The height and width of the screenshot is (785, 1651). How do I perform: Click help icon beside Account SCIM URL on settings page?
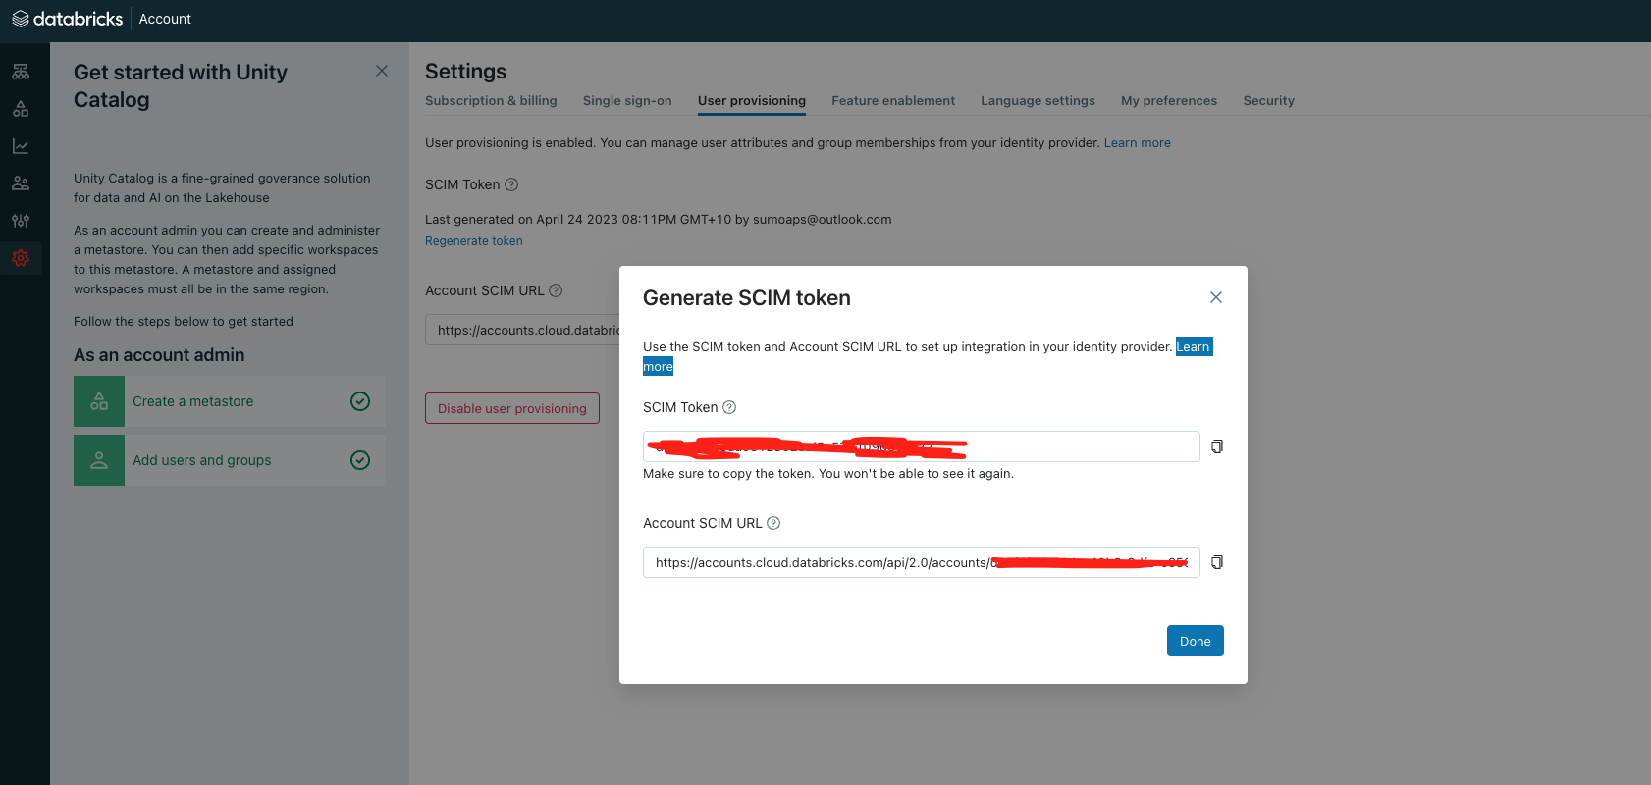point(556,290)
